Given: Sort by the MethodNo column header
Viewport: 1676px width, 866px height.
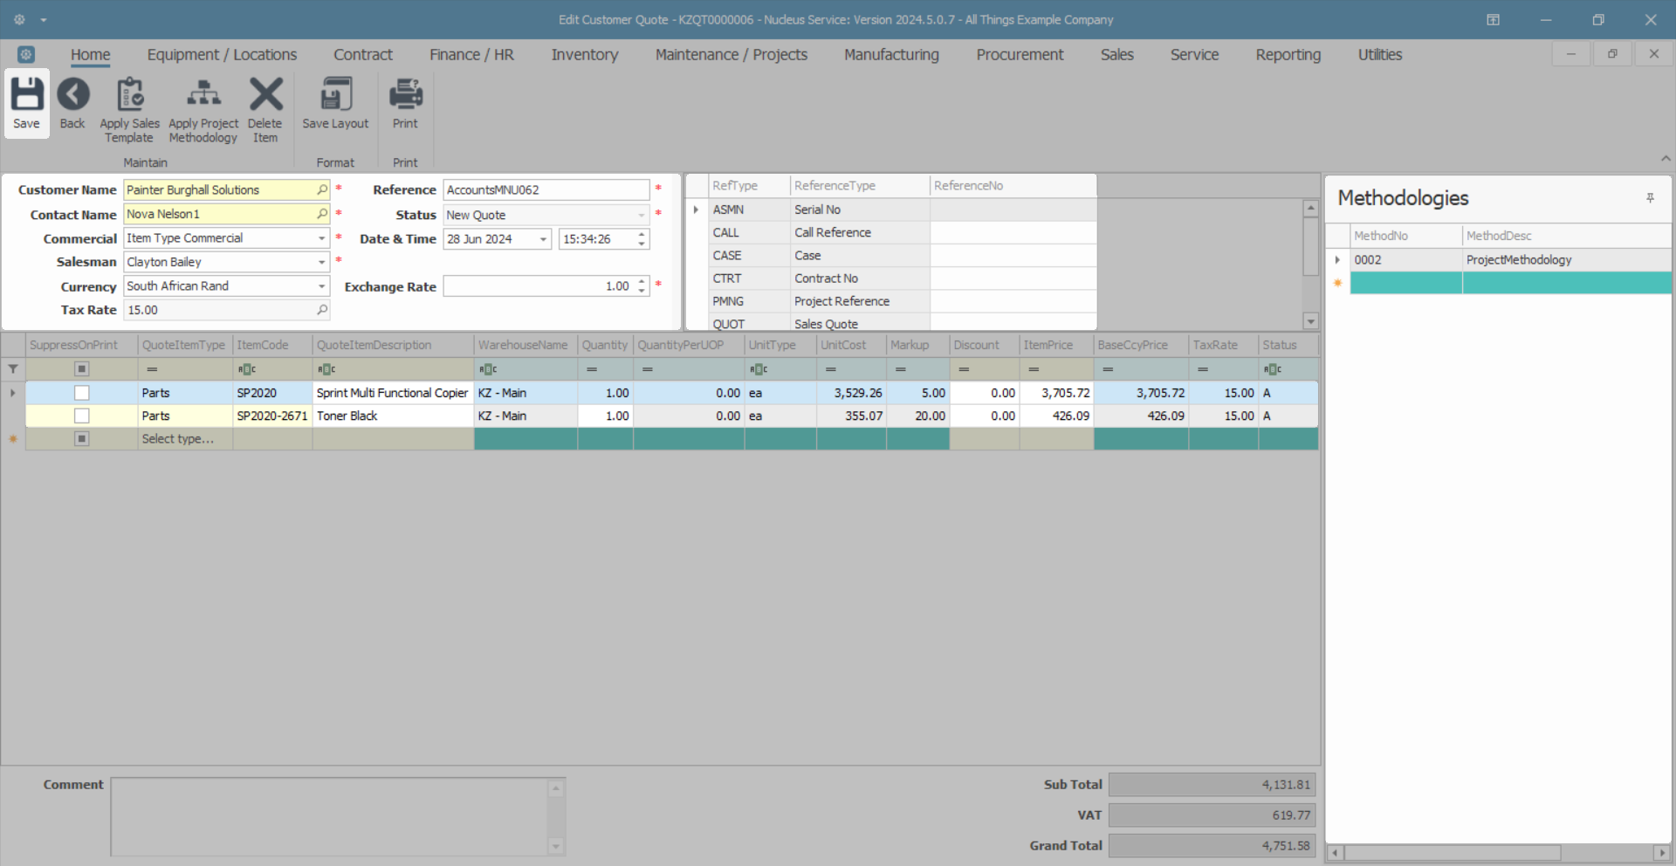Looking at the screenshot, I should point(1406,236).
